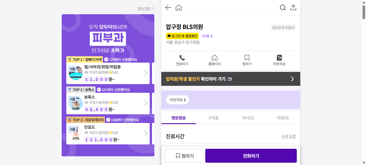
Task: Expand the 임직원/학생 할인가 banner arrow
Action: coord(292,79)
